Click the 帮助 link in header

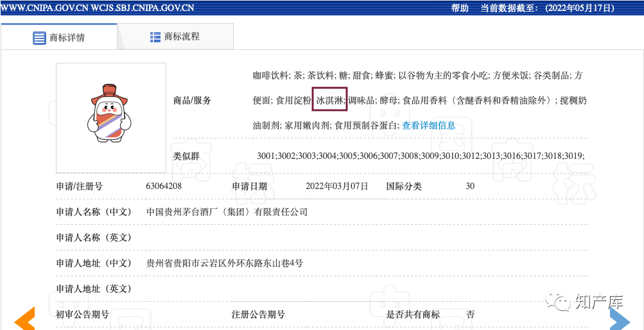click(x=460, y=8)
